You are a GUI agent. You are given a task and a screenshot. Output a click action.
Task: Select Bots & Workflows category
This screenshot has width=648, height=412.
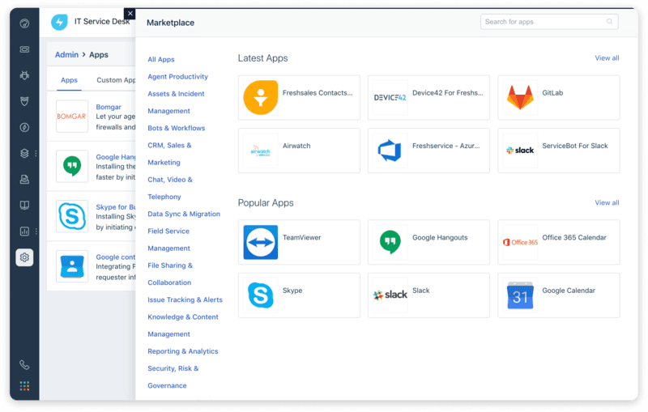point(176,128)
